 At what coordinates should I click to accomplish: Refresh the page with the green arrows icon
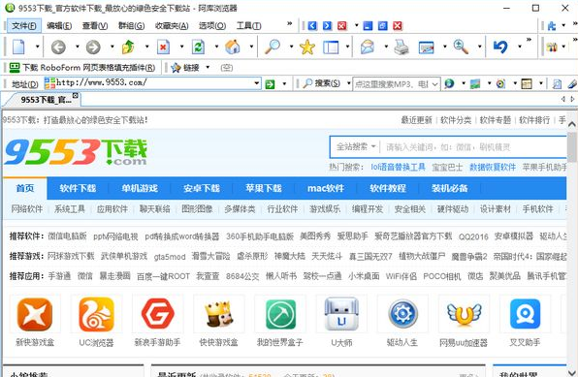198,47
